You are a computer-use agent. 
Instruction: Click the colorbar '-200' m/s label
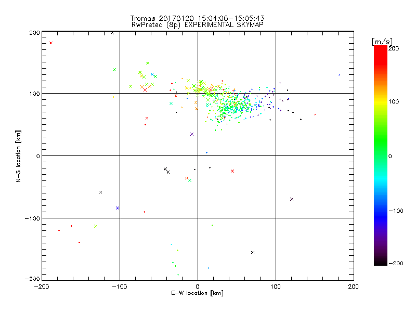tap(396, 263)
